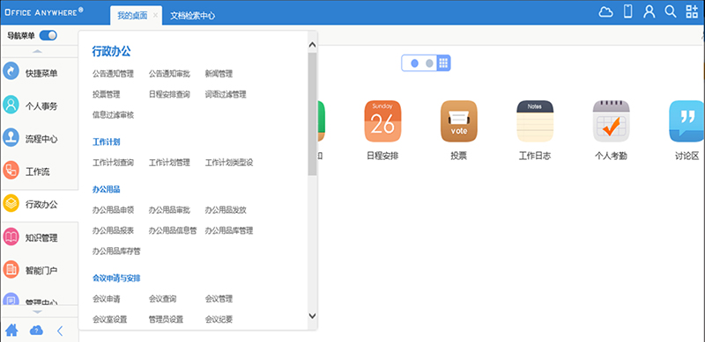Open 会议查询 link
Screen dimensions: 705x342
click(162, 298)
